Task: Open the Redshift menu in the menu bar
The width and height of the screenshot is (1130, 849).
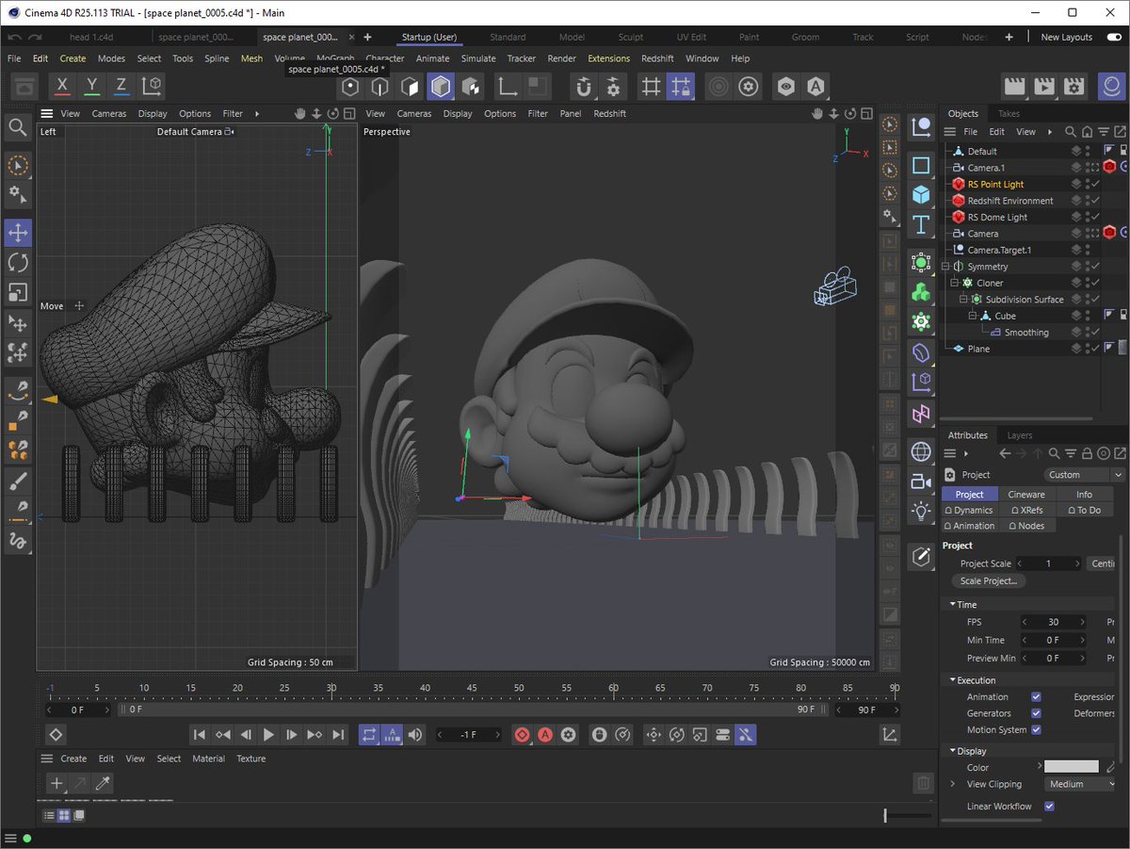Action: tap(657, 58)
